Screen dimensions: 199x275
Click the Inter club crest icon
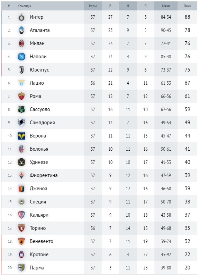(x=21, y=17)
